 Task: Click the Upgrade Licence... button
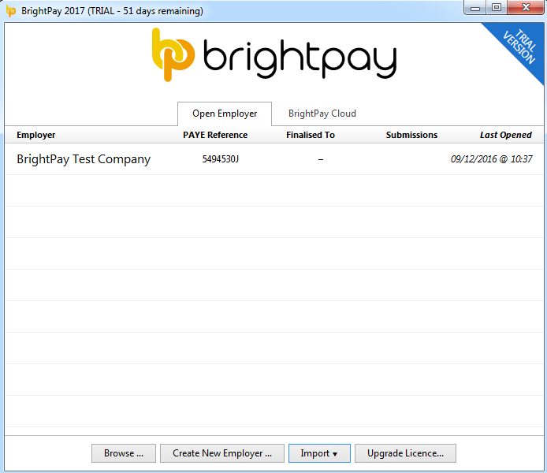click(405, 453)
